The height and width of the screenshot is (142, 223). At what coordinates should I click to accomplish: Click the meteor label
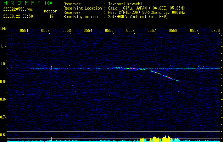pos(50,11)
